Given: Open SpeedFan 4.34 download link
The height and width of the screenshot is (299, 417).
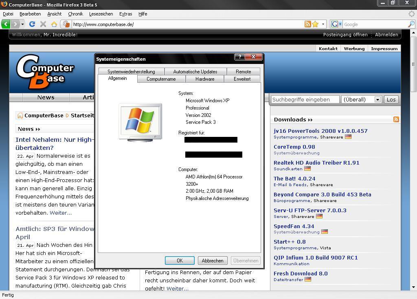Looking at the screenshot, I should pyautogui.click(x=294, y=226).
